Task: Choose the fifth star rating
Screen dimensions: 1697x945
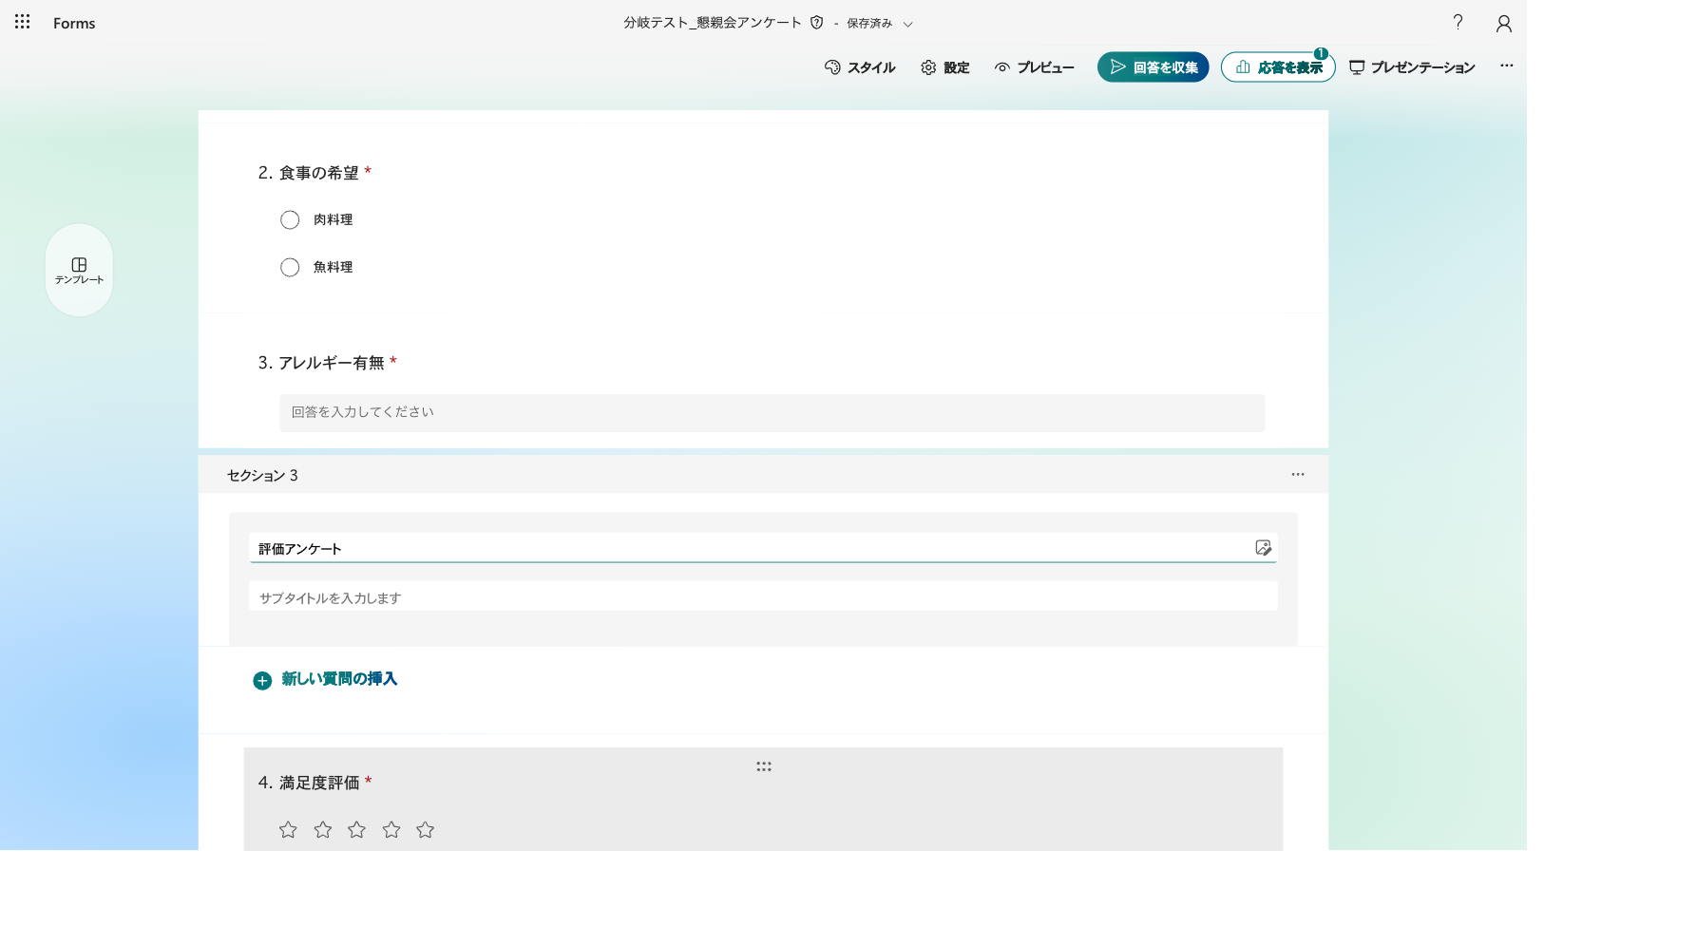Action: [425, 830]
